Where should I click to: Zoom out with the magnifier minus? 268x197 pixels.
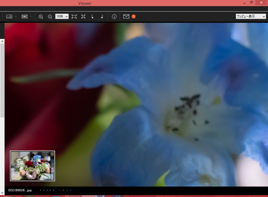(x=50, y=17)
